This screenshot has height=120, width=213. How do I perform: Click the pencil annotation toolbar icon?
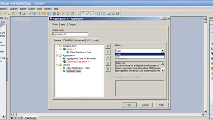(88, 13)
